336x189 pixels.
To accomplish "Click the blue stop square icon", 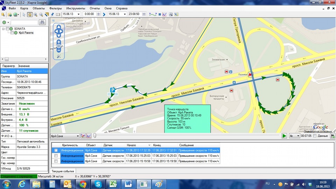I will point(160,14).
